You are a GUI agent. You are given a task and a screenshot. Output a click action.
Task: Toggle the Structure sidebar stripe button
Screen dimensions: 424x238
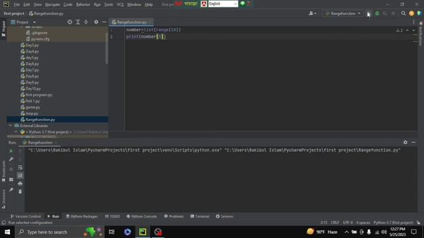click(3, 199)
